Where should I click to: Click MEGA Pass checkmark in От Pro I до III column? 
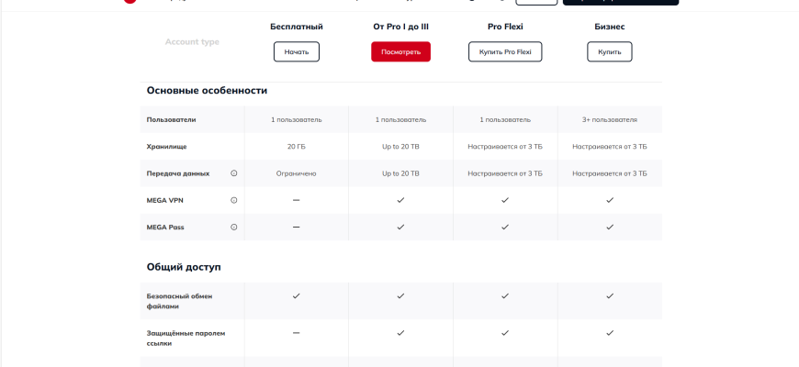pyautogui.click(x=400, y=227)
